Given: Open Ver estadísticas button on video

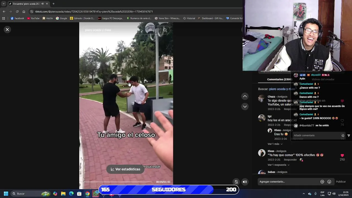Looking at the screenshot, I should [125, 169].
